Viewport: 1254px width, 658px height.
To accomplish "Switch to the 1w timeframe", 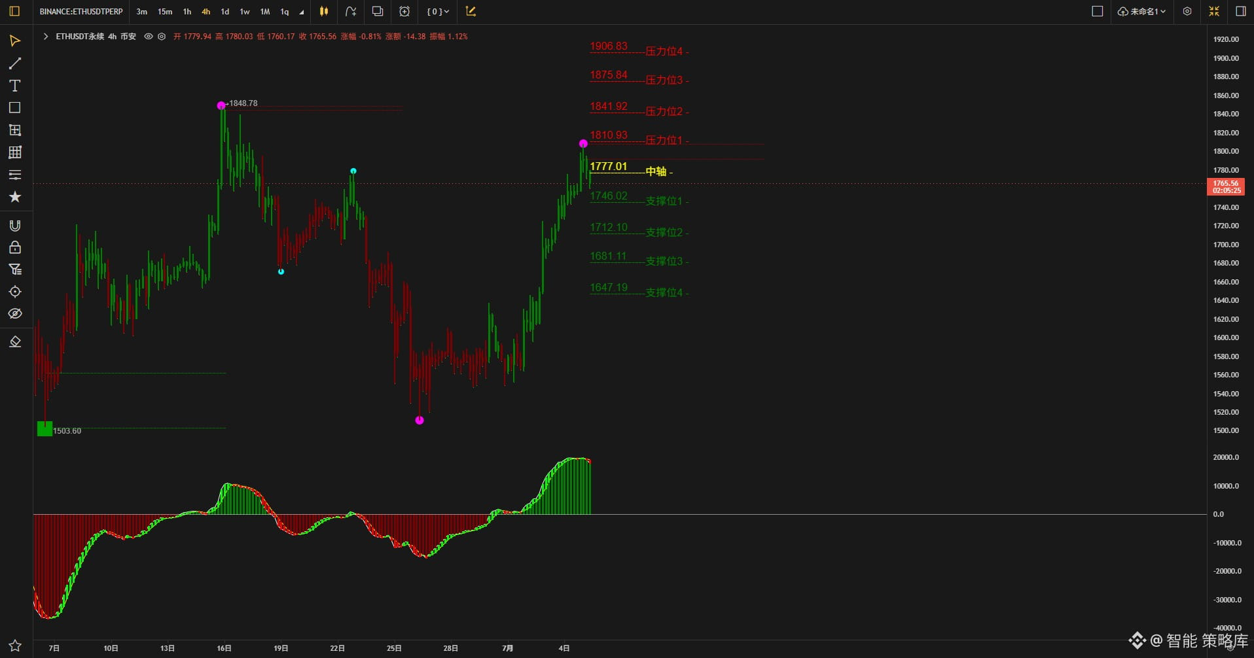I will click(x=245, y=12).
